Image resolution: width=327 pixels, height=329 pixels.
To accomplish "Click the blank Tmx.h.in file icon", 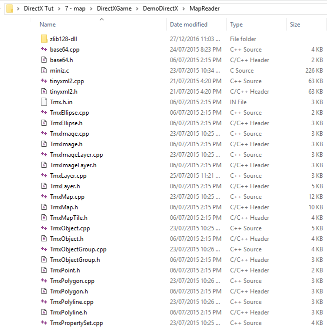I will [44, 102].
